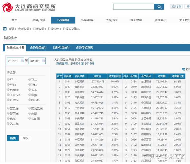Open the 业务/服务 navigation menu
Viewport: 190px width, 164px height.
coord(87,20)
